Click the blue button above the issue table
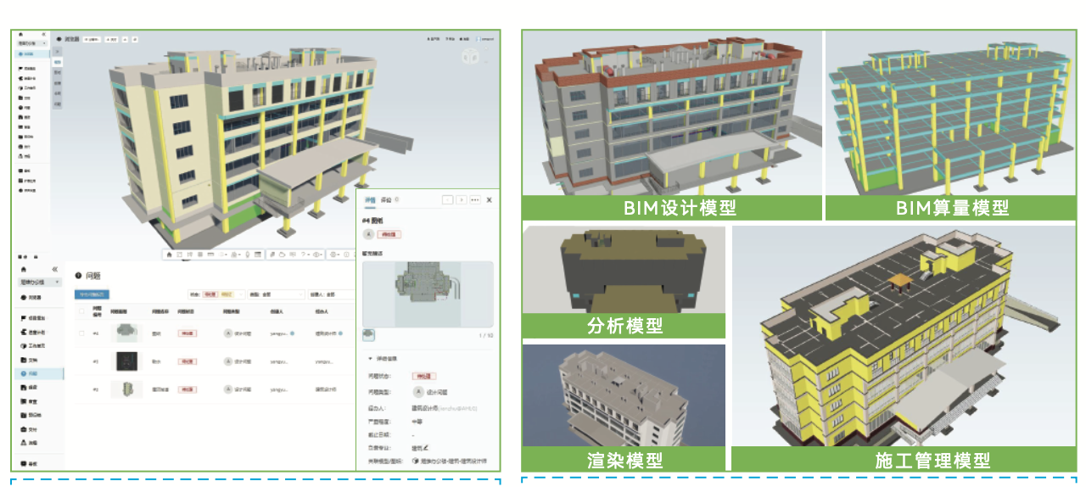This screenshot has height=487, width=1086. [92, 294]
